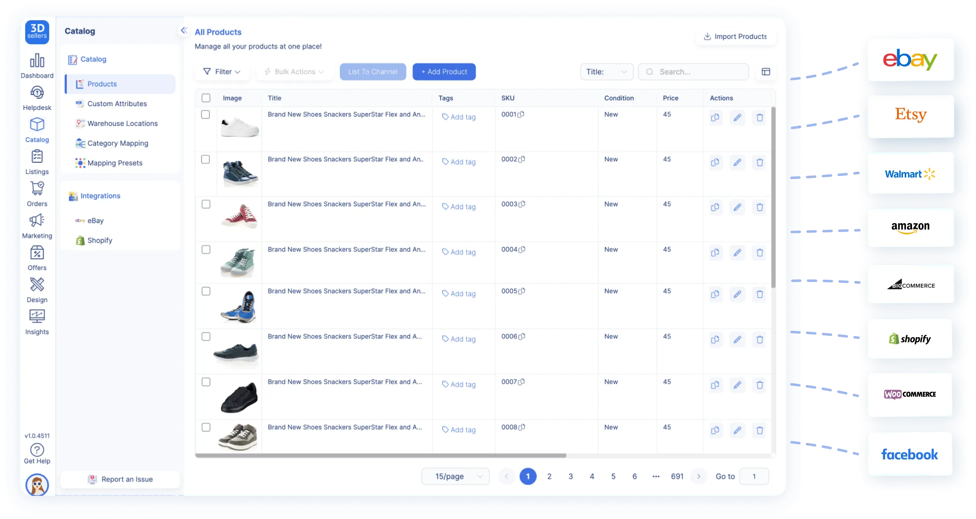The height and width of the screenshot is (519, 976).
Task: Go to last page 691
Action: [677, 476]
